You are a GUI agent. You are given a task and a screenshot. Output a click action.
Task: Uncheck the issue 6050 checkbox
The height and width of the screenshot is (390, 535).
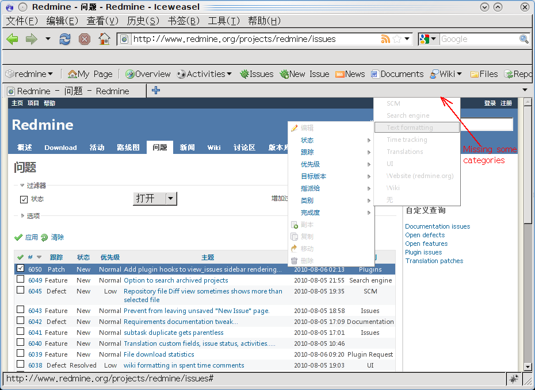click(21, 268)
